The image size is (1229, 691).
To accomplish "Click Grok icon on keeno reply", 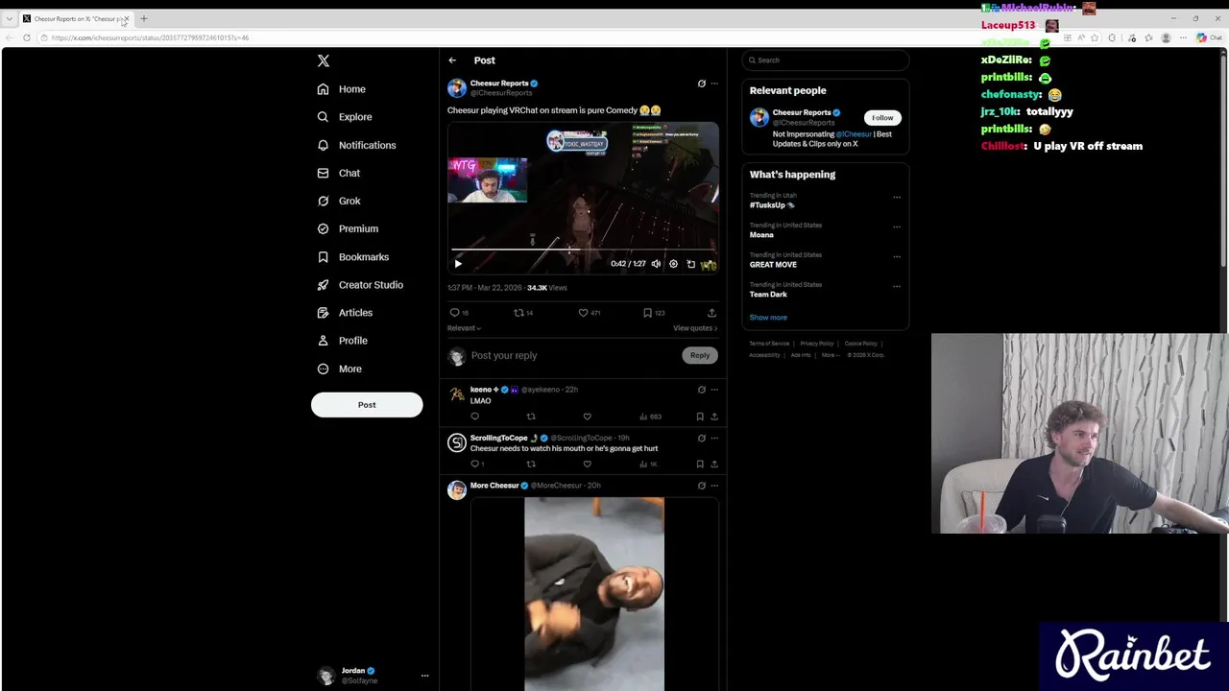I will tap(701, 390).
